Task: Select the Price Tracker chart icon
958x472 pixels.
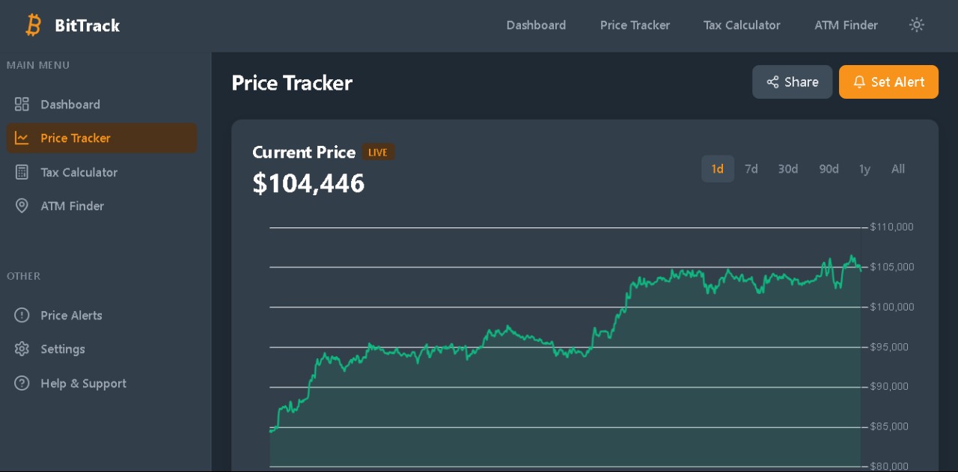Action: point(22,138)
